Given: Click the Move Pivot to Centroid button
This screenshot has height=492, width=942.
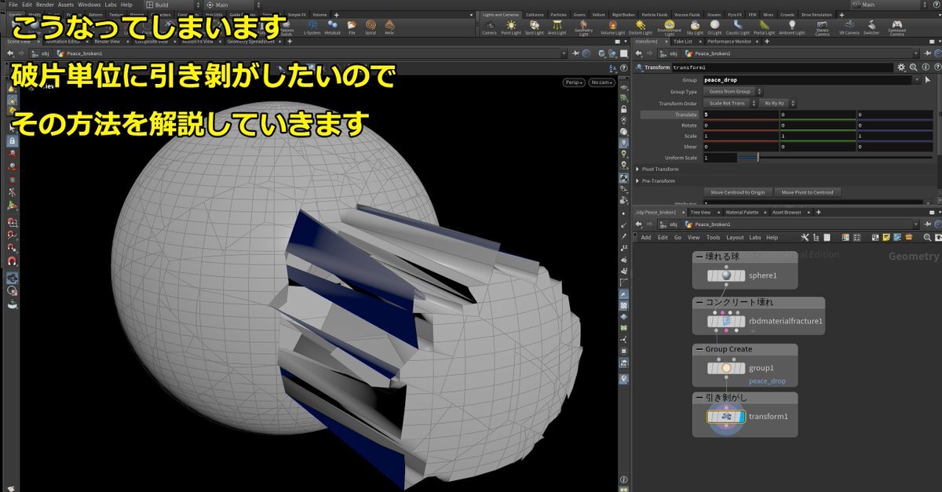Looking at the screenshot, I should point(809,192).
